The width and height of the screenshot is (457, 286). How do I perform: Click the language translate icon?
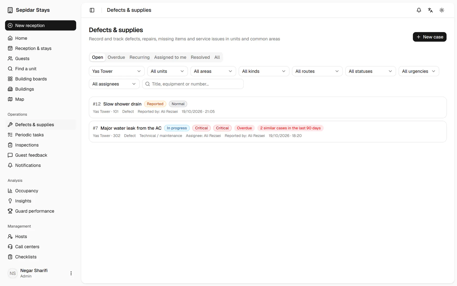tap(430, 10)
